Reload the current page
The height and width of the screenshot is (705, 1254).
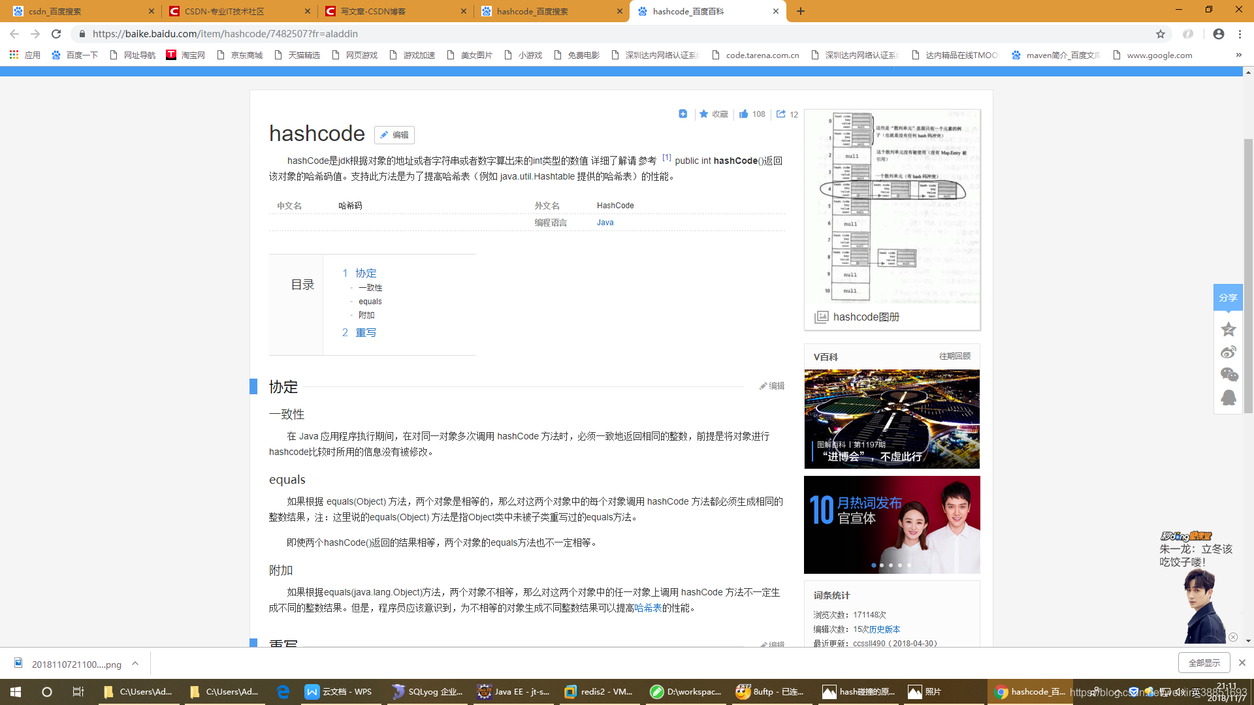tap(56, 34)
